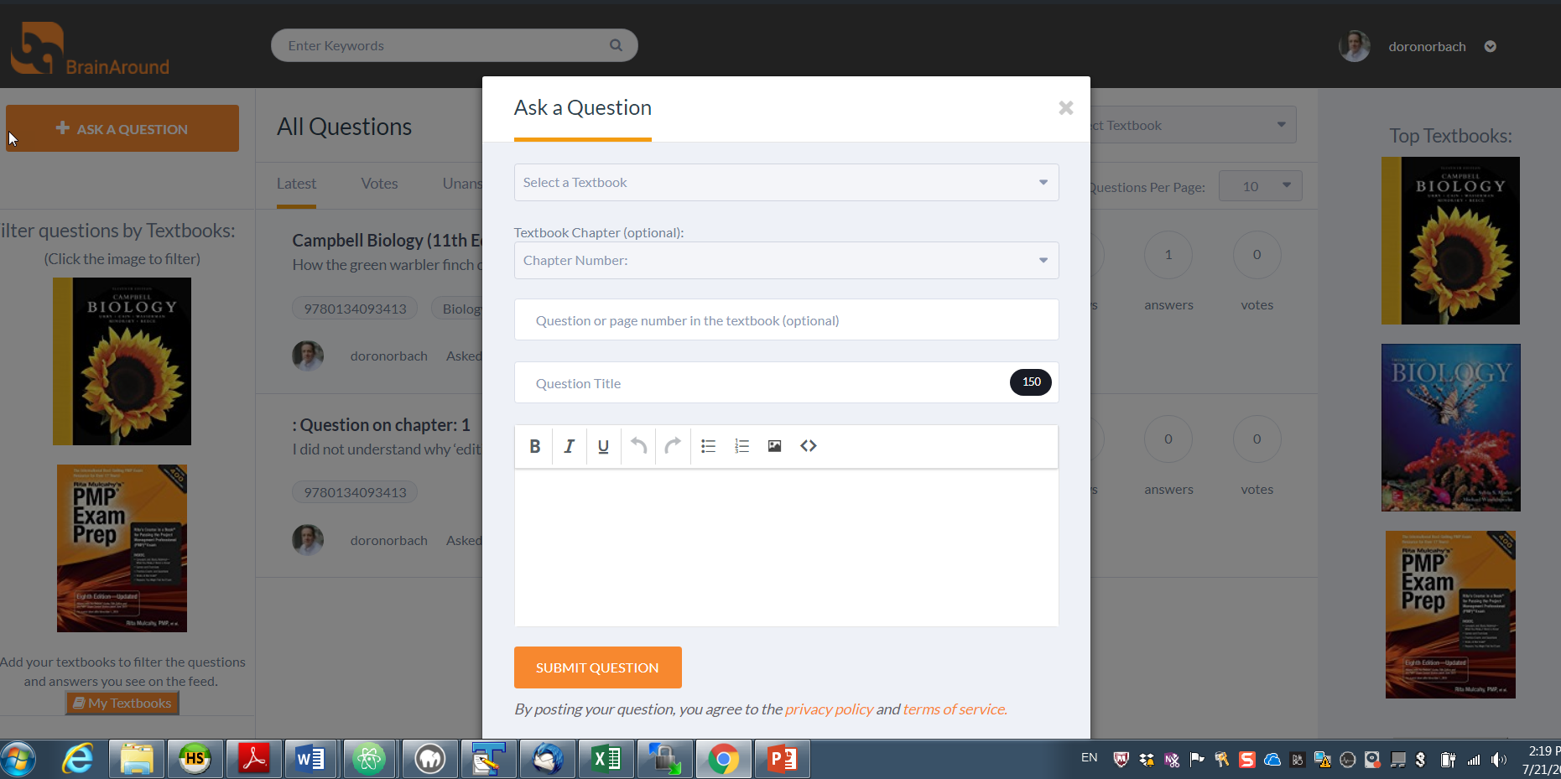Open the Campbell Biology question title
Viewport: 1561px width, 779px height.
[x=388, y=240]
